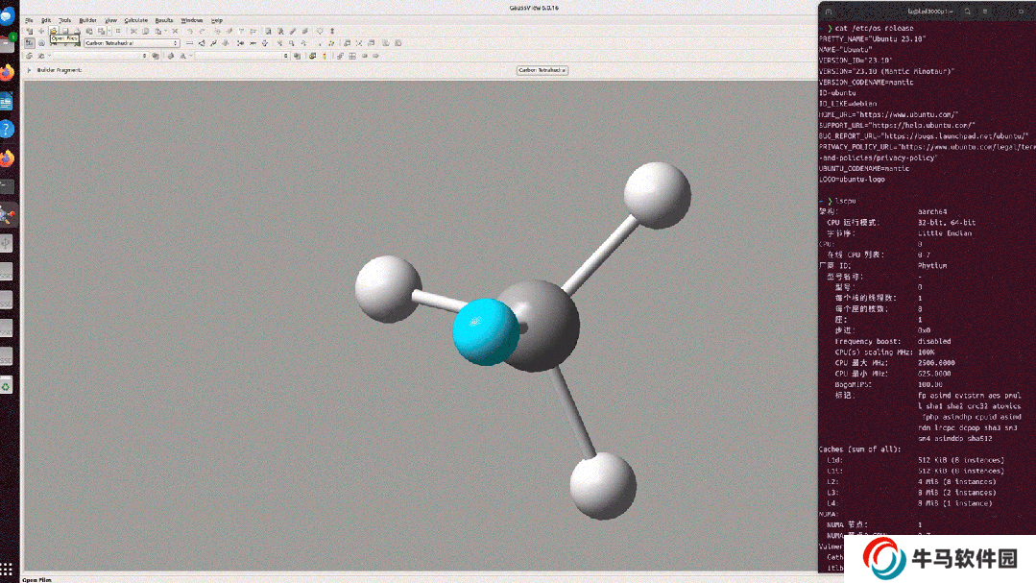Click the Delete X icon in toolbar
The height and width of the screenshot is (583, 1036).
click(175, 31)
